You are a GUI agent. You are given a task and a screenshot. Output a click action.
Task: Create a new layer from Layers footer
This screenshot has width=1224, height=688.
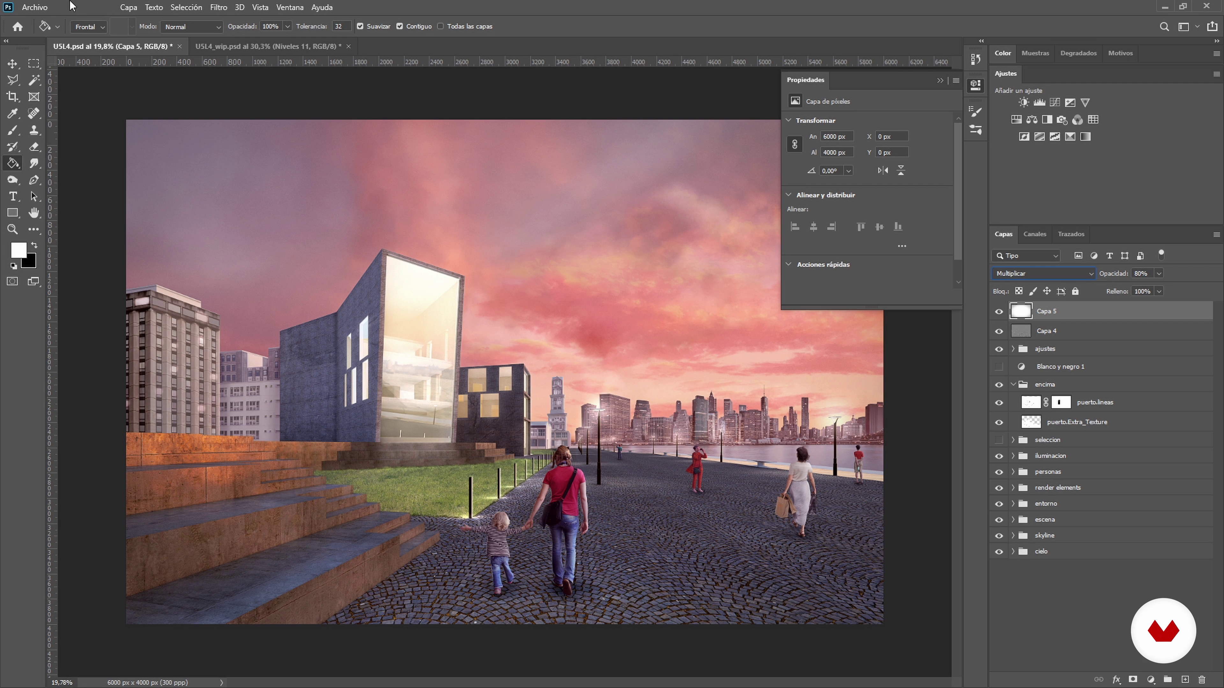[x=1185, y=679]
